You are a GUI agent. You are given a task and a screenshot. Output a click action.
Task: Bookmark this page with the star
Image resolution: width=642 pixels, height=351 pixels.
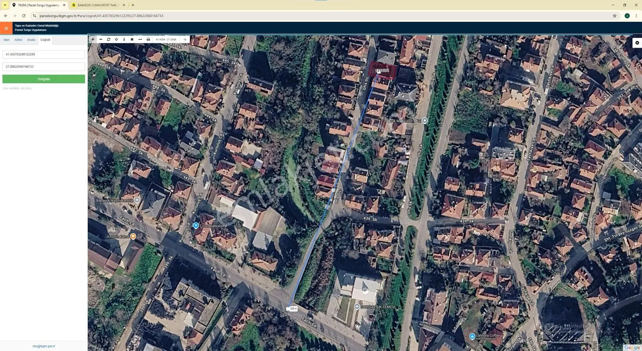pos(614,16)
